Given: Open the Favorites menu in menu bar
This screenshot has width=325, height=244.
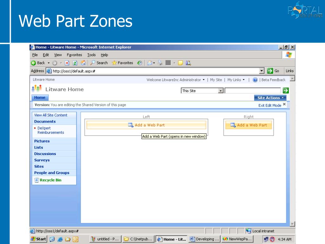Looking at the screenshot, I should tap(74, 55).
